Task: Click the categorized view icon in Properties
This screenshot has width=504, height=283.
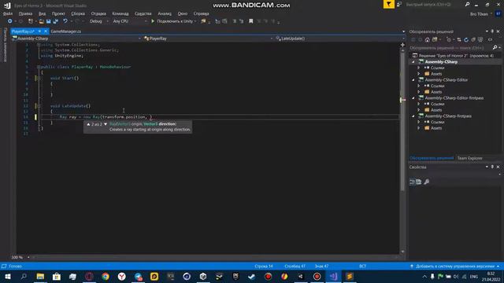Action: tap(413, 182)
